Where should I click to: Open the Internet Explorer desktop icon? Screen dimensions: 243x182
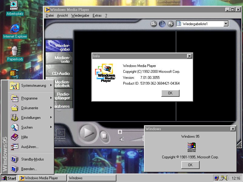click(x=14, y=29)
